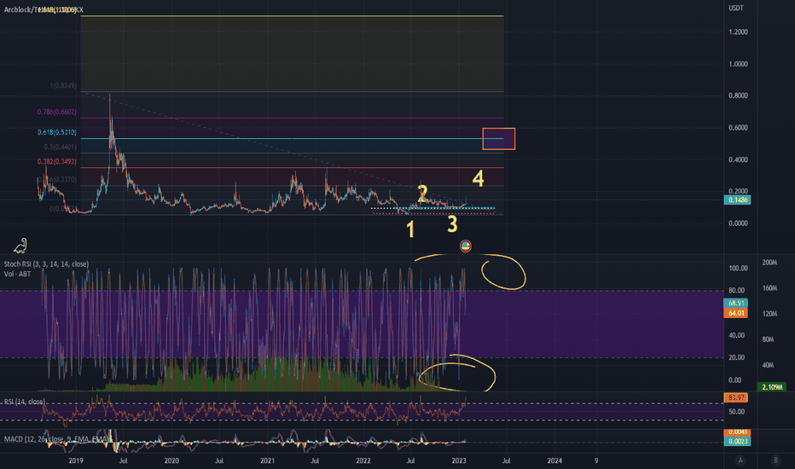Click the 100.00 Stoch RSI axis label

pyautogui.click(x=738, y=269)
